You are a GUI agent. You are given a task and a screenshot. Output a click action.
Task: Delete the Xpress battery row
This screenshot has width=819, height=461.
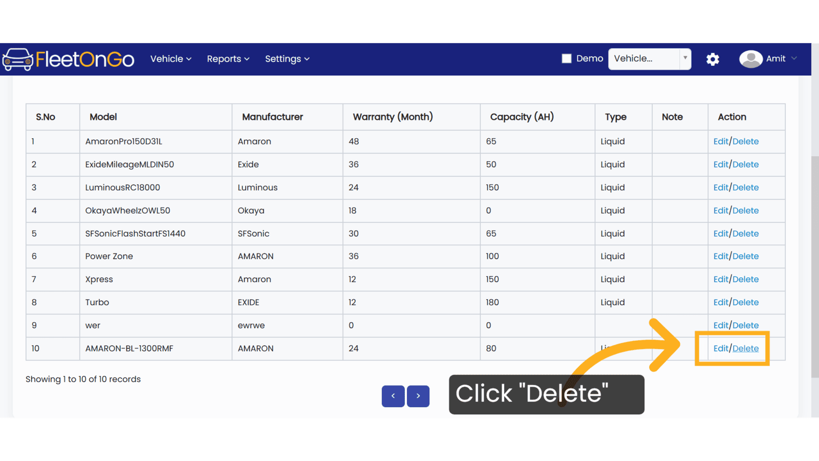coord(745,279)
